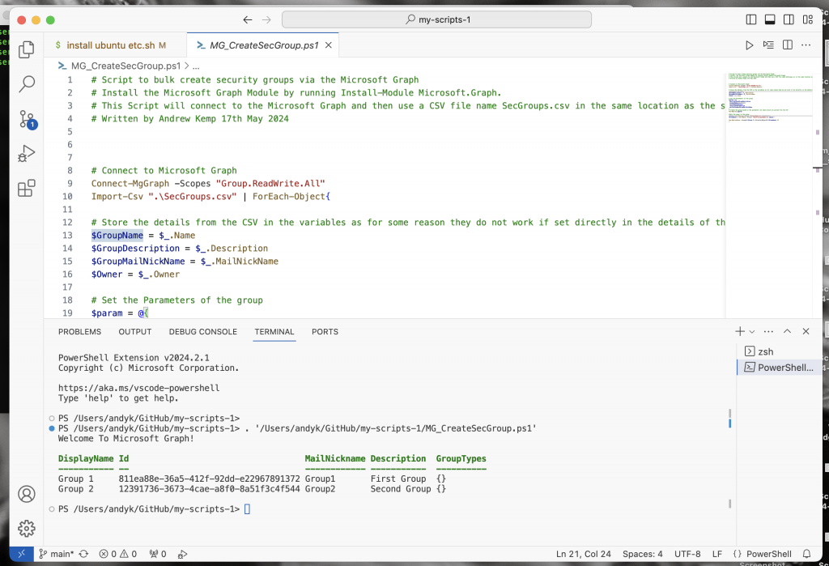This screenshot has width=829, height=566.
Task: Open the Manage gear settings icon
Action: click(27, 528)
